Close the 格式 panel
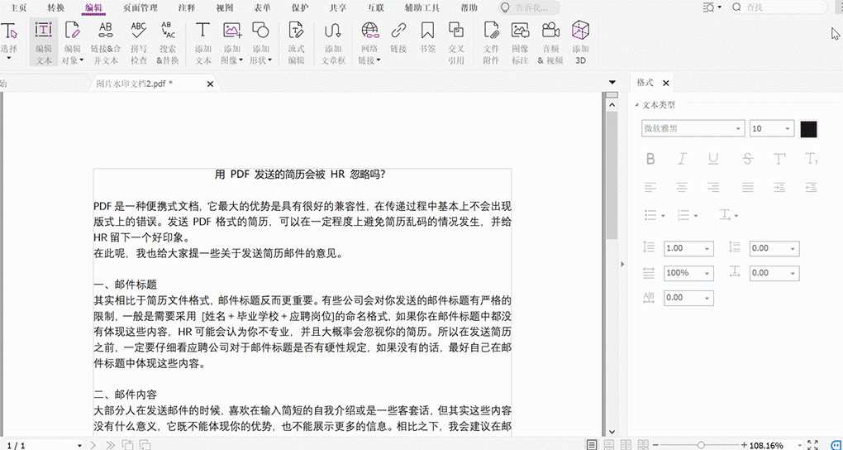The image size is (843, 450). point(665,83)
